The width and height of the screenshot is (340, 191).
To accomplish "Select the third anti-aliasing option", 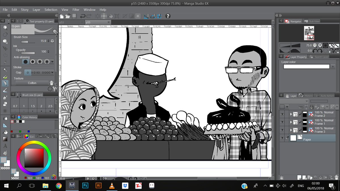I will (x=40, y=61).
